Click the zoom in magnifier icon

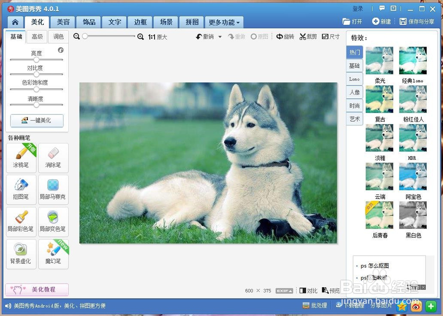point(140,37)
